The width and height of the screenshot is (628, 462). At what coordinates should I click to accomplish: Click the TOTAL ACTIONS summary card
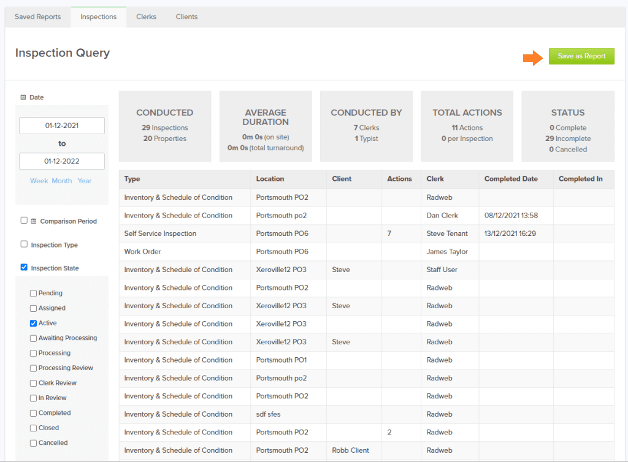click(467, 126)
